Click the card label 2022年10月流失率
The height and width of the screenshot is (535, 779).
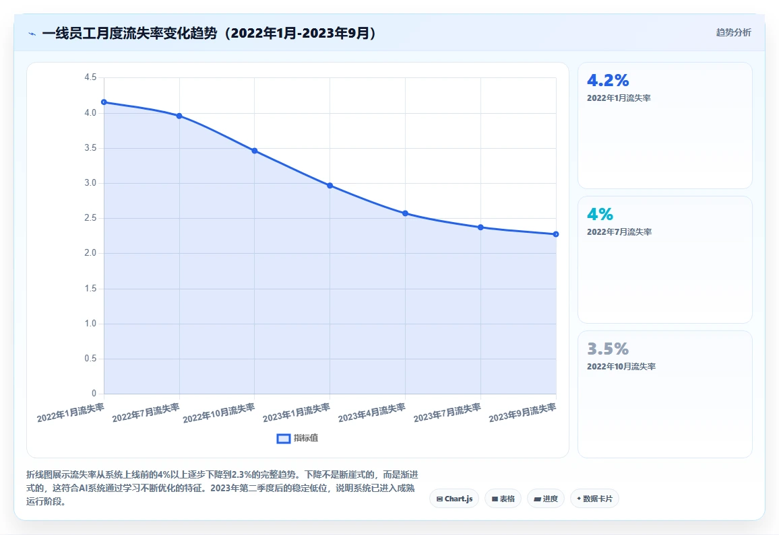621,367
